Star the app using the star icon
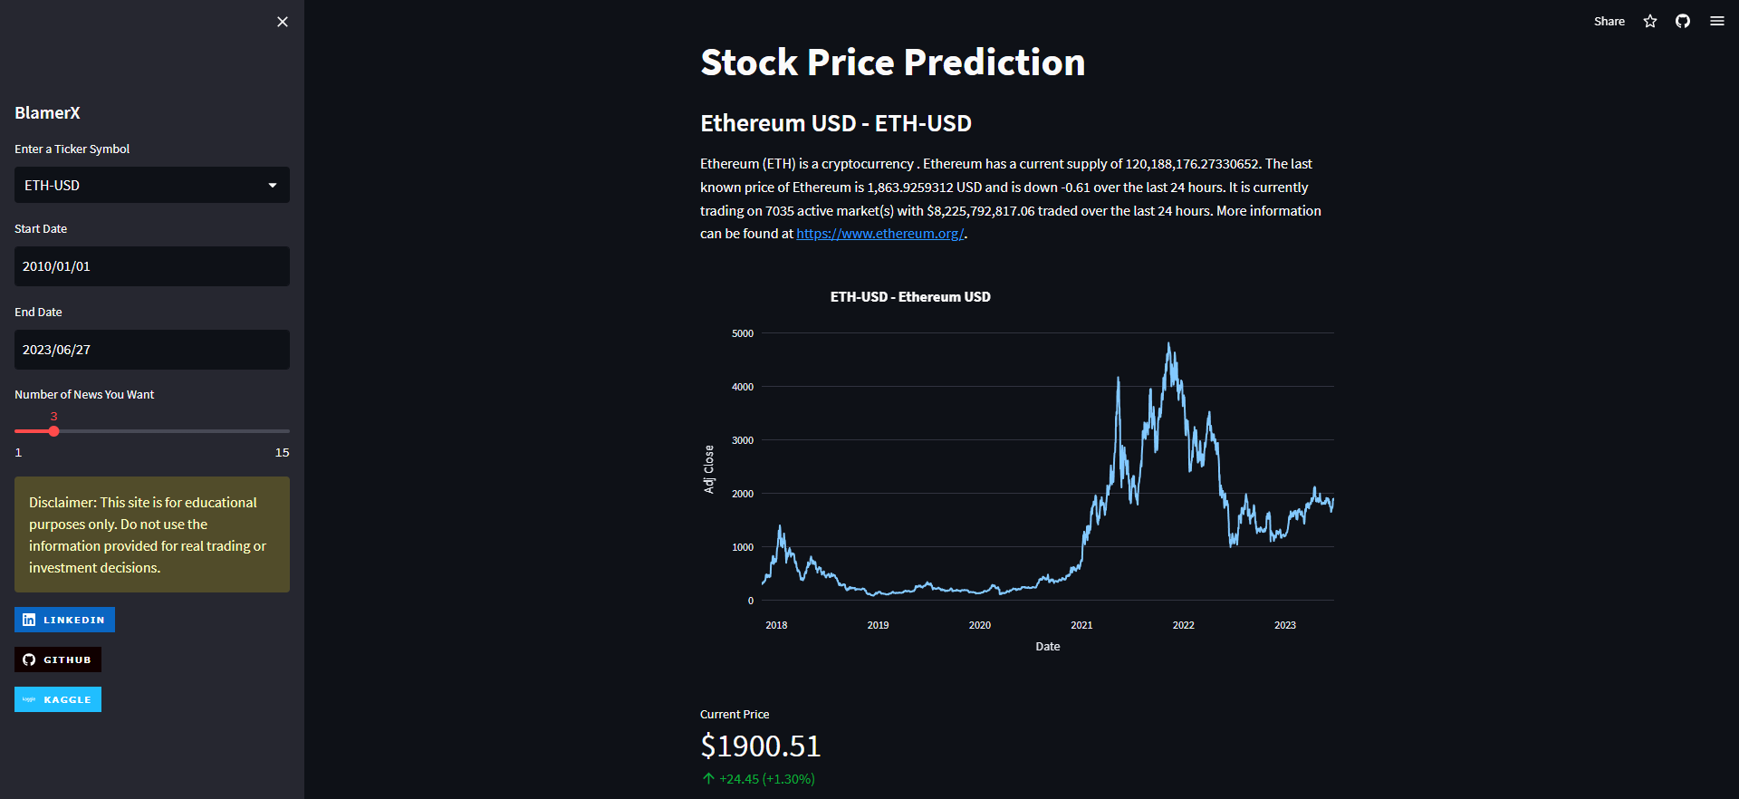Image resolution: width=1739 pixels, height=799 pixels. (x=1649, y=21)
